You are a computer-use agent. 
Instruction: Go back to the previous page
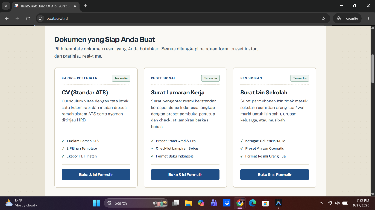7,18
